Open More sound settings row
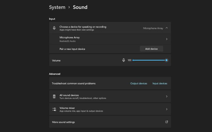The width and height of the screenshot is (212, 132). pos(110,122)
